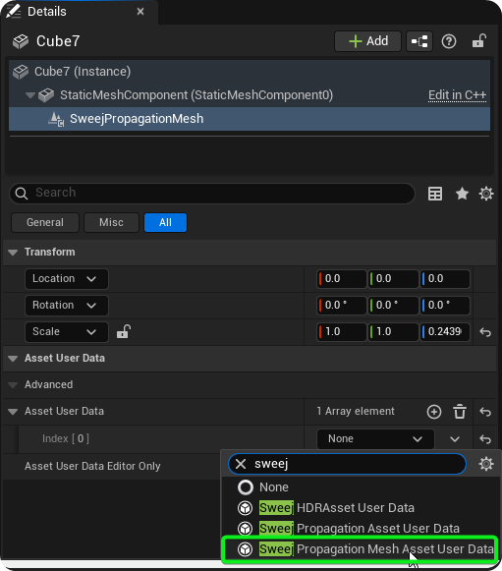Click Location Y value field
The width and height of the screenshot is (502, 571).
click(x=393, y=279)
